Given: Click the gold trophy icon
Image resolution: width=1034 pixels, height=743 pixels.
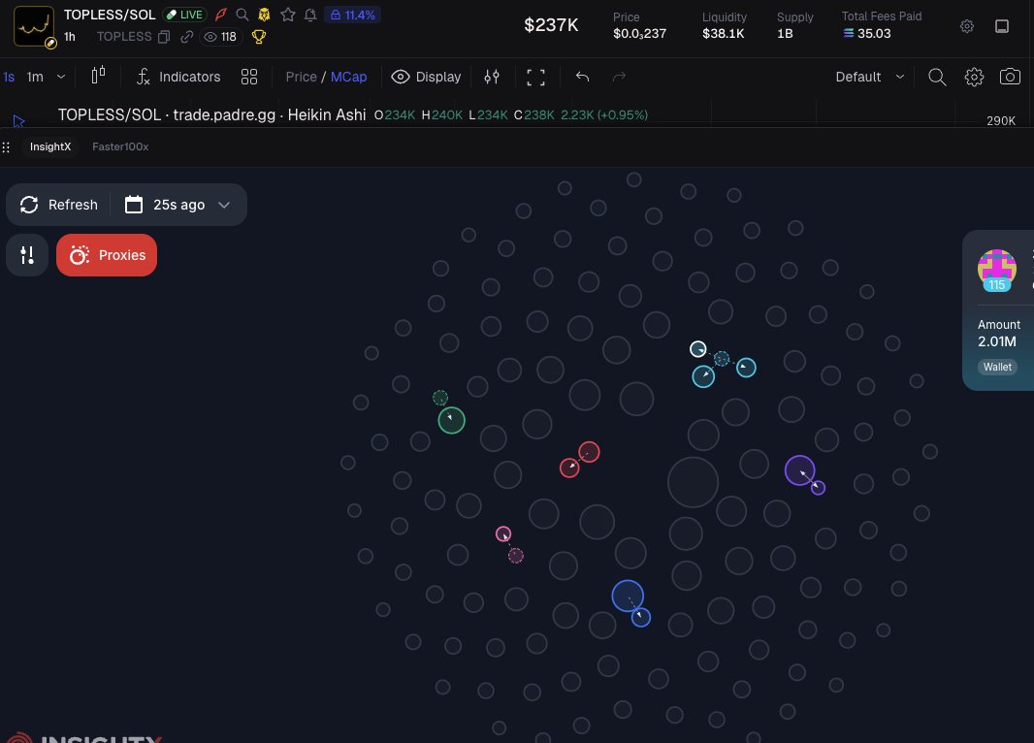Looking at the screenshot, I should [258, 37].
